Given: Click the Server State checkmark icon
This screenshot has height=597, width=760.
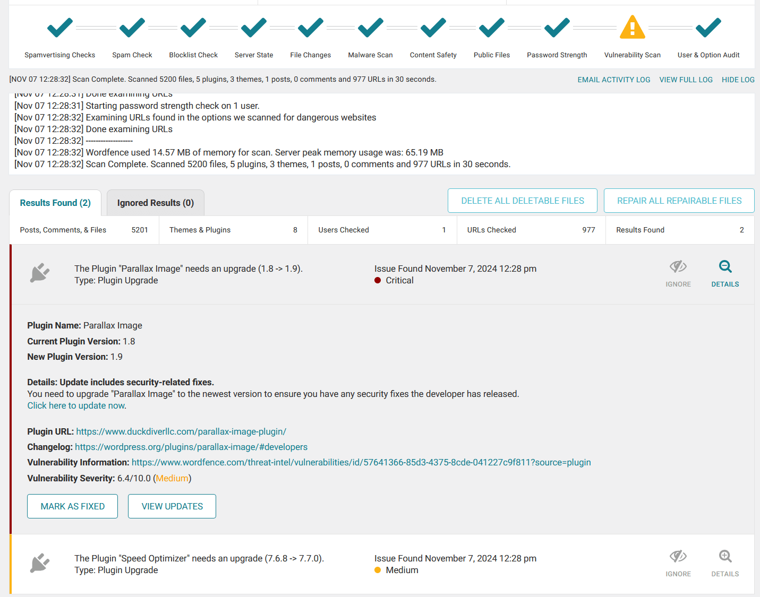Looking at the screenshot, I should (253, 28).
